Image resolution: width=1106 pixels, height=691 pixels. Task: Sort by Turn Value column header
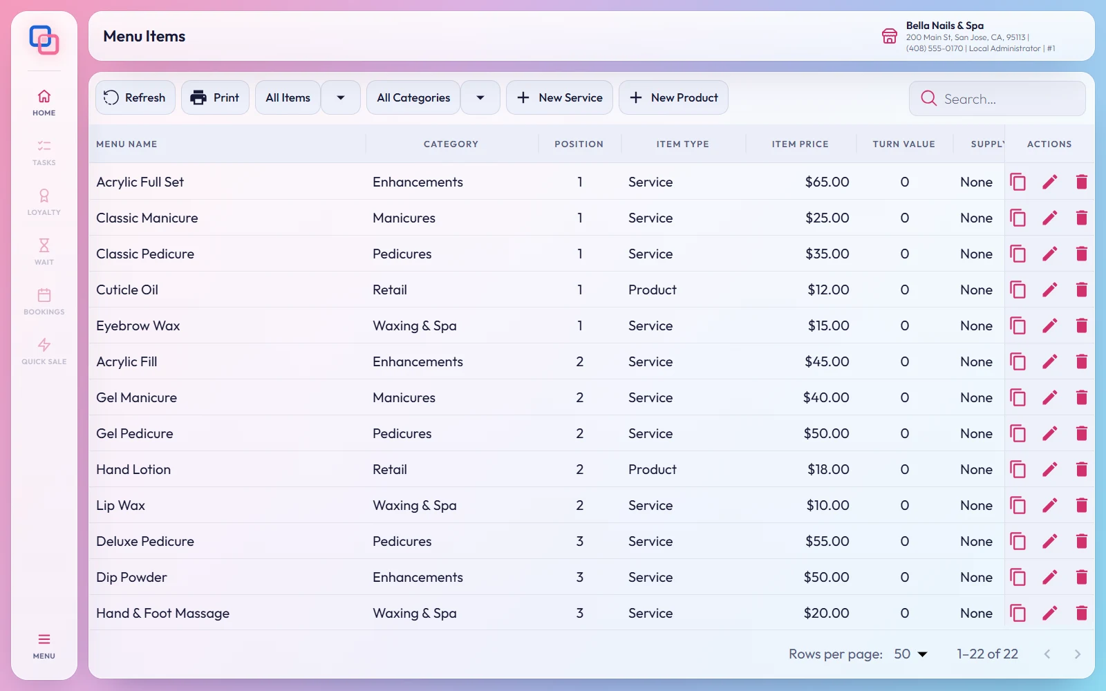[903, 144]
